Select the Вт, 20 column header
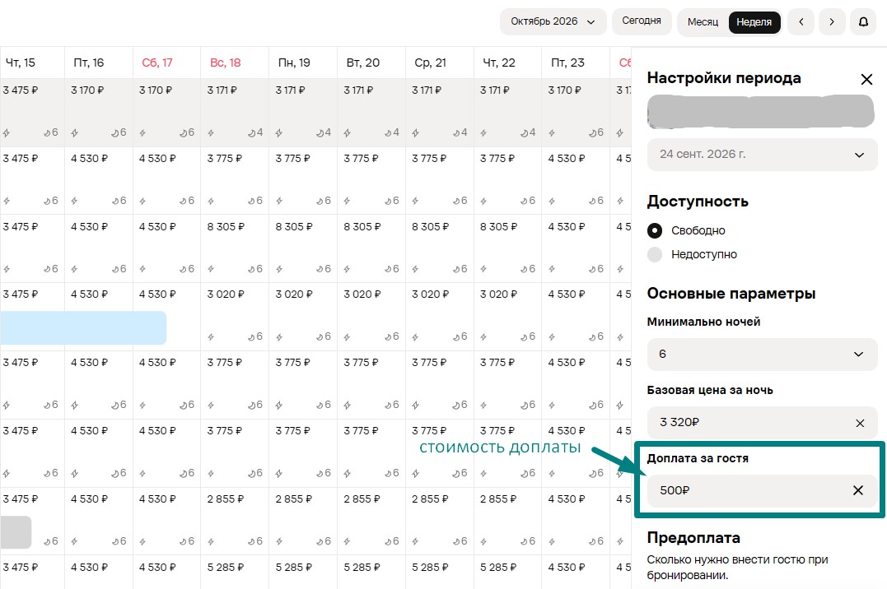The image size is (887, 589). pos(363,63)
